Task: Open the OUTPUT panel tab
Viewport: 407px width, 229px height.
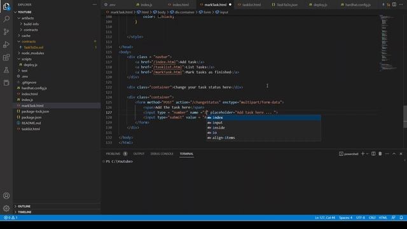Action: [x=139, y=154]
